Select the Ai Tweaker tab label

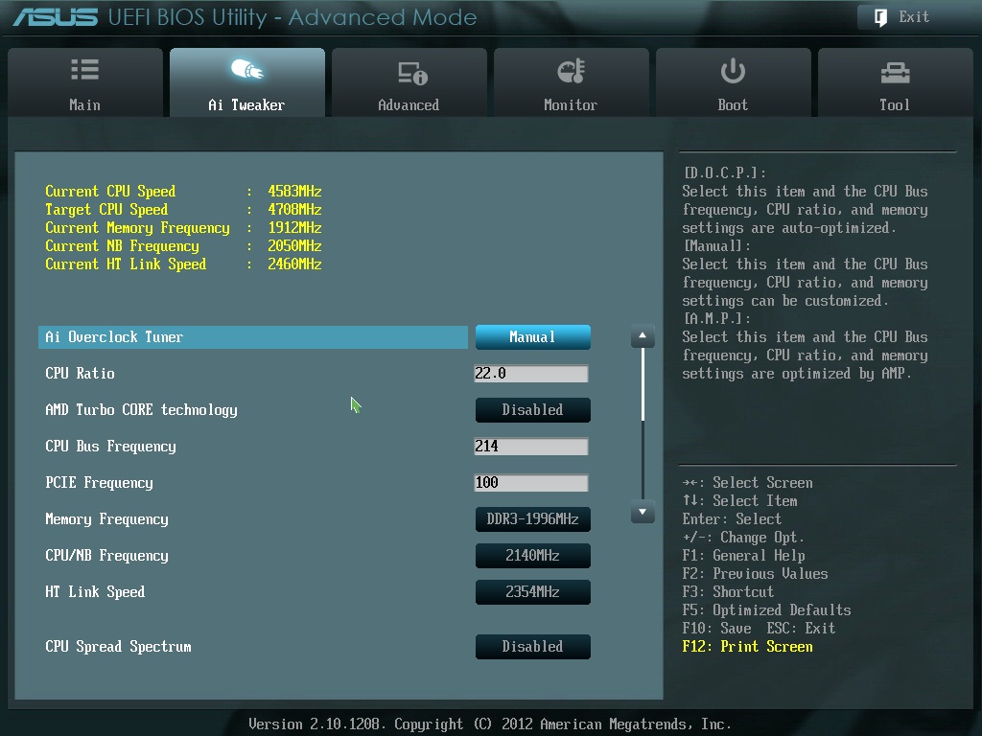[246, 105]
